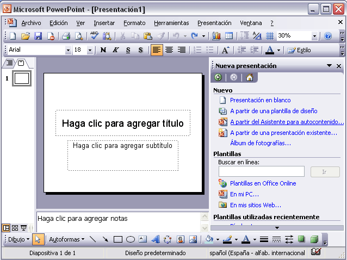
Task: Insert WordArt from the drawing toolbar
Action: pyautogui.click(x=155, y=239)
